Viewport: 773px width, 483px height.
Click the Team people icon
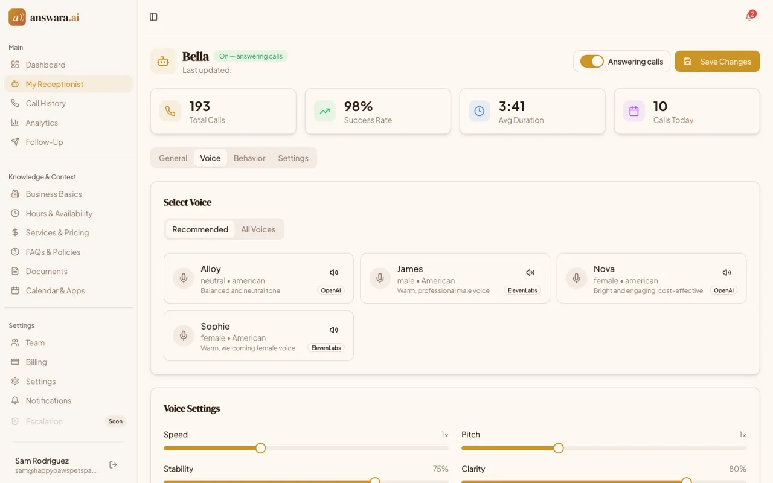(15, 342)
